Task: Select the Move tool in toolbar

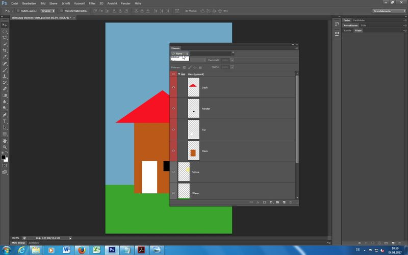Action: pos(5,24)
